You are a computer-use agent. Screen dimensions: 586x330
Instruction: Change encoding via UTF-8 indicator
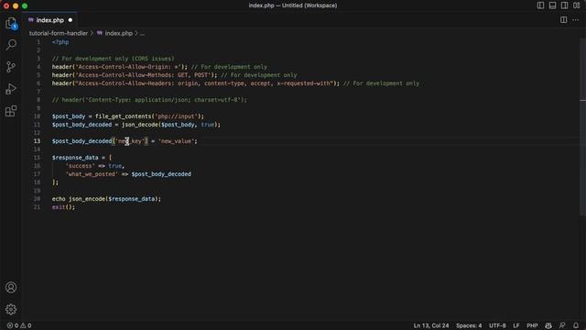coord(497,325)
